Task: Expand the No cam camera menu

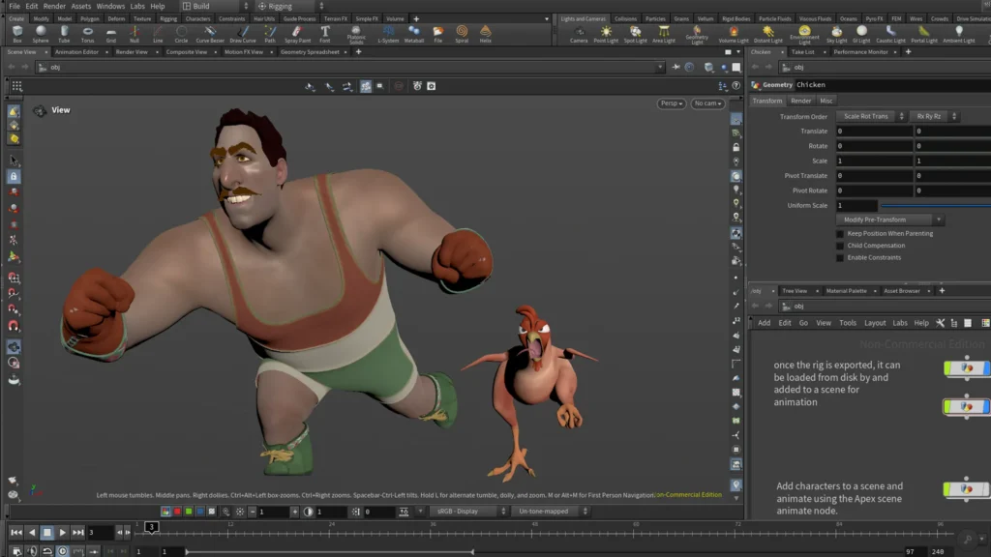Action: pyautogui.click(x=706, y=103)
